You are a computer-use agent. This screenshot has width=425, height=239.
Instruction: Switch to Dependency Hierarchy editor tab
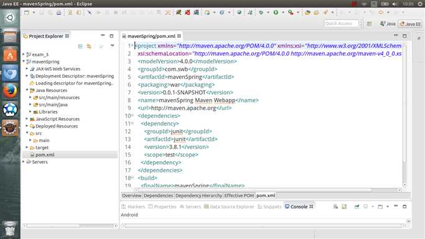[x=198, y=195]
